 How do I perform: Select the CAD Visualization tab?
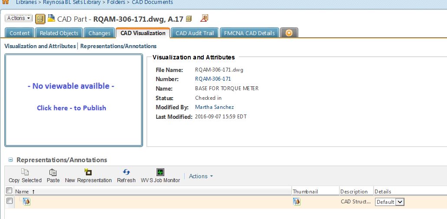point(143,33)
